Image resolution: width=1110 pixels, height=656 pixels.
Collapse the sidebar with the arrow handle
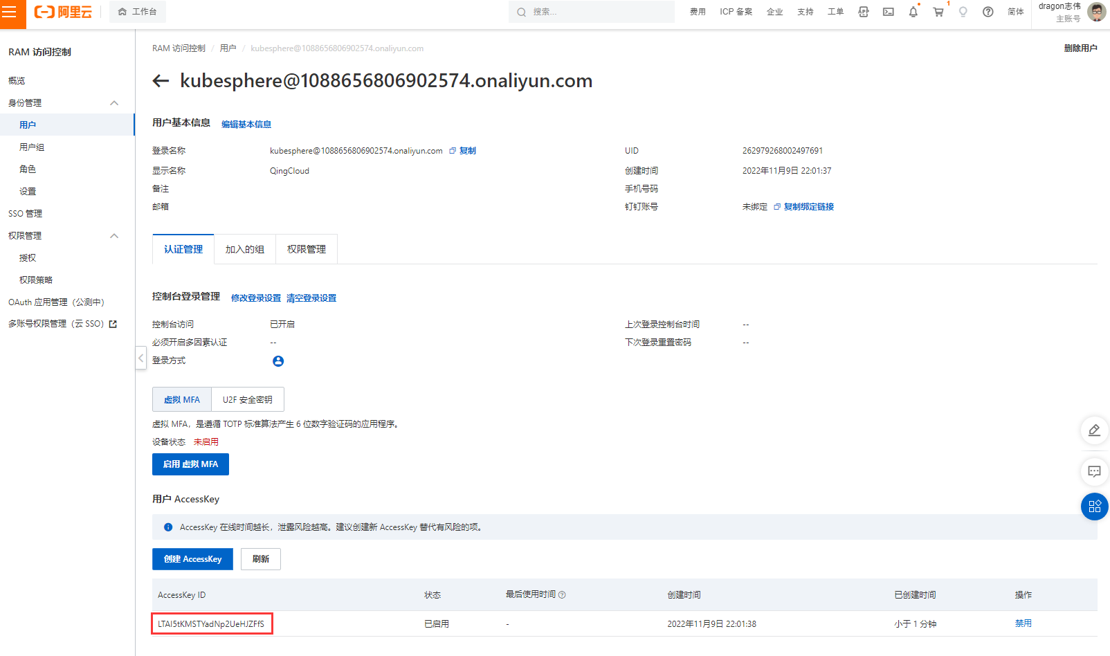141,358
